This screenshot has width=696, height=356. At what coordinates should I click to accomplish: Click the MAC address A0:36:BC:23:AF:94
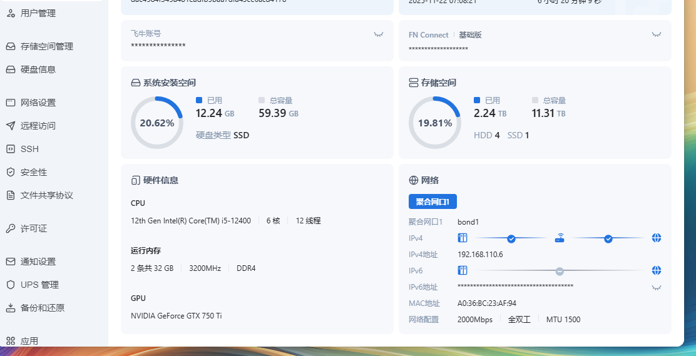[x=487, y=303]
